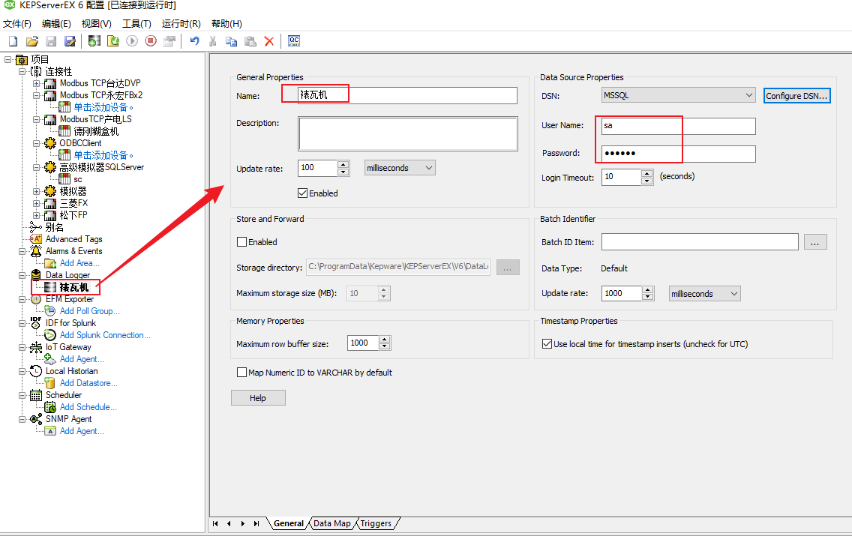The height and width of the screenshot is (536, 852).
Task: Expand the 模拟器 channel node
Action: tap(37, 191)
